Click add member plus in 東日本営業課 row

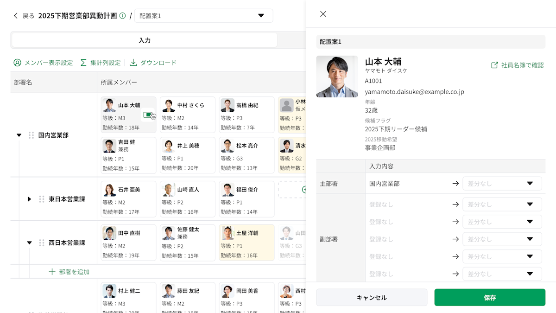coord(303,190)
